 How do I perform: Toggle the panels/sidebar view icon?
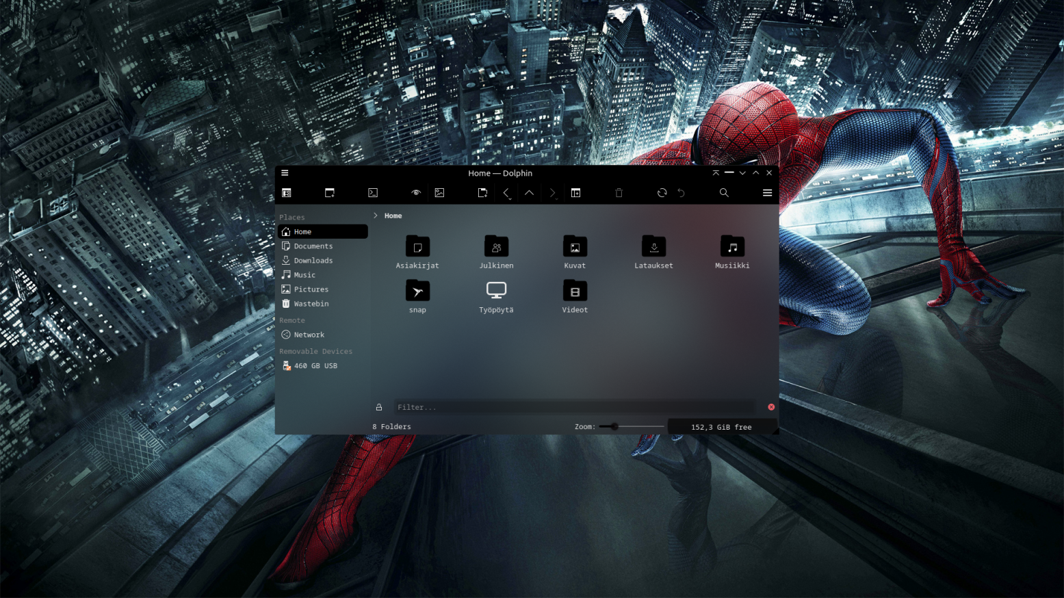click(x=287, y=193)
